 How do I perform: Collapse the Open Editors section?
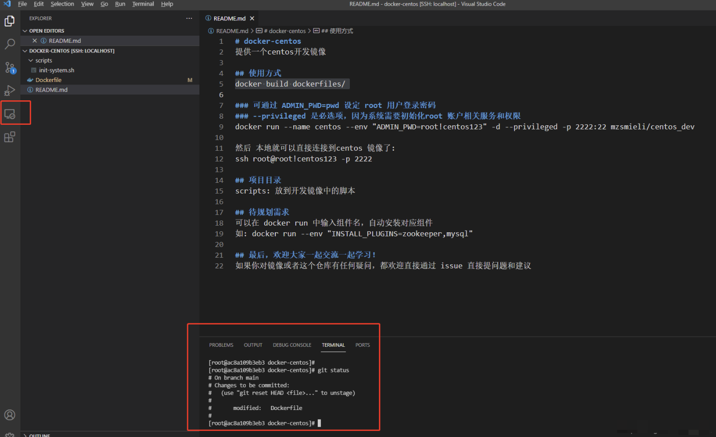pos(25,31)
